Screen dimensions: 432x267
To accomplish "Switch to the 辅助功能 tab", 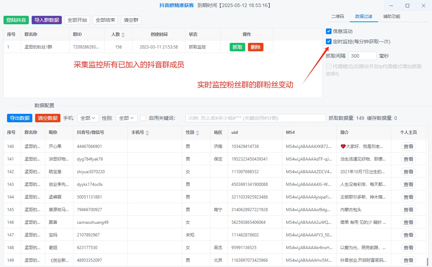I will (391, 16).
